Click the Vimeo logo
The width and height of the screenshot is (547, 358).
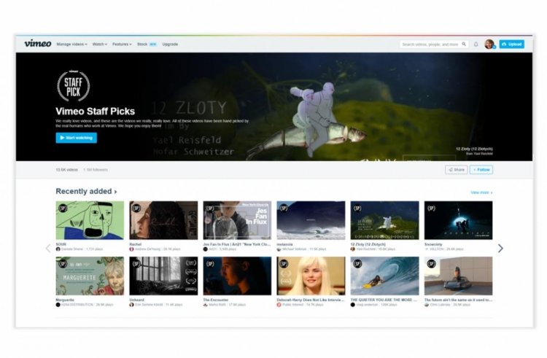tap(38, 44)
